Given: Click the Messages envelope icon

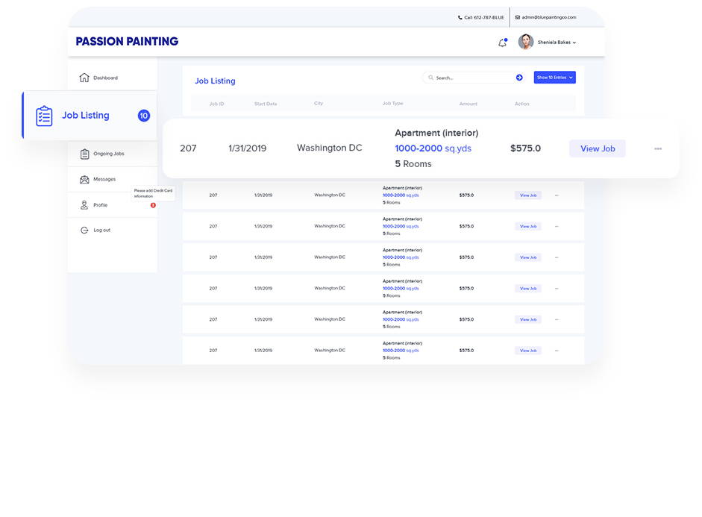Looking at the screenshot, I should (x=84, y=179).
